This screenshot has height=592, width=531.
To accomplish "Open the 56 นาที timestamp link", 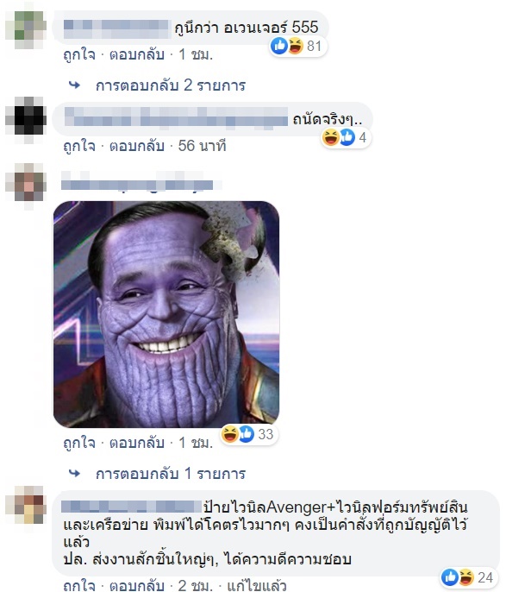I will pyautogui.click(x=202, y=146).
